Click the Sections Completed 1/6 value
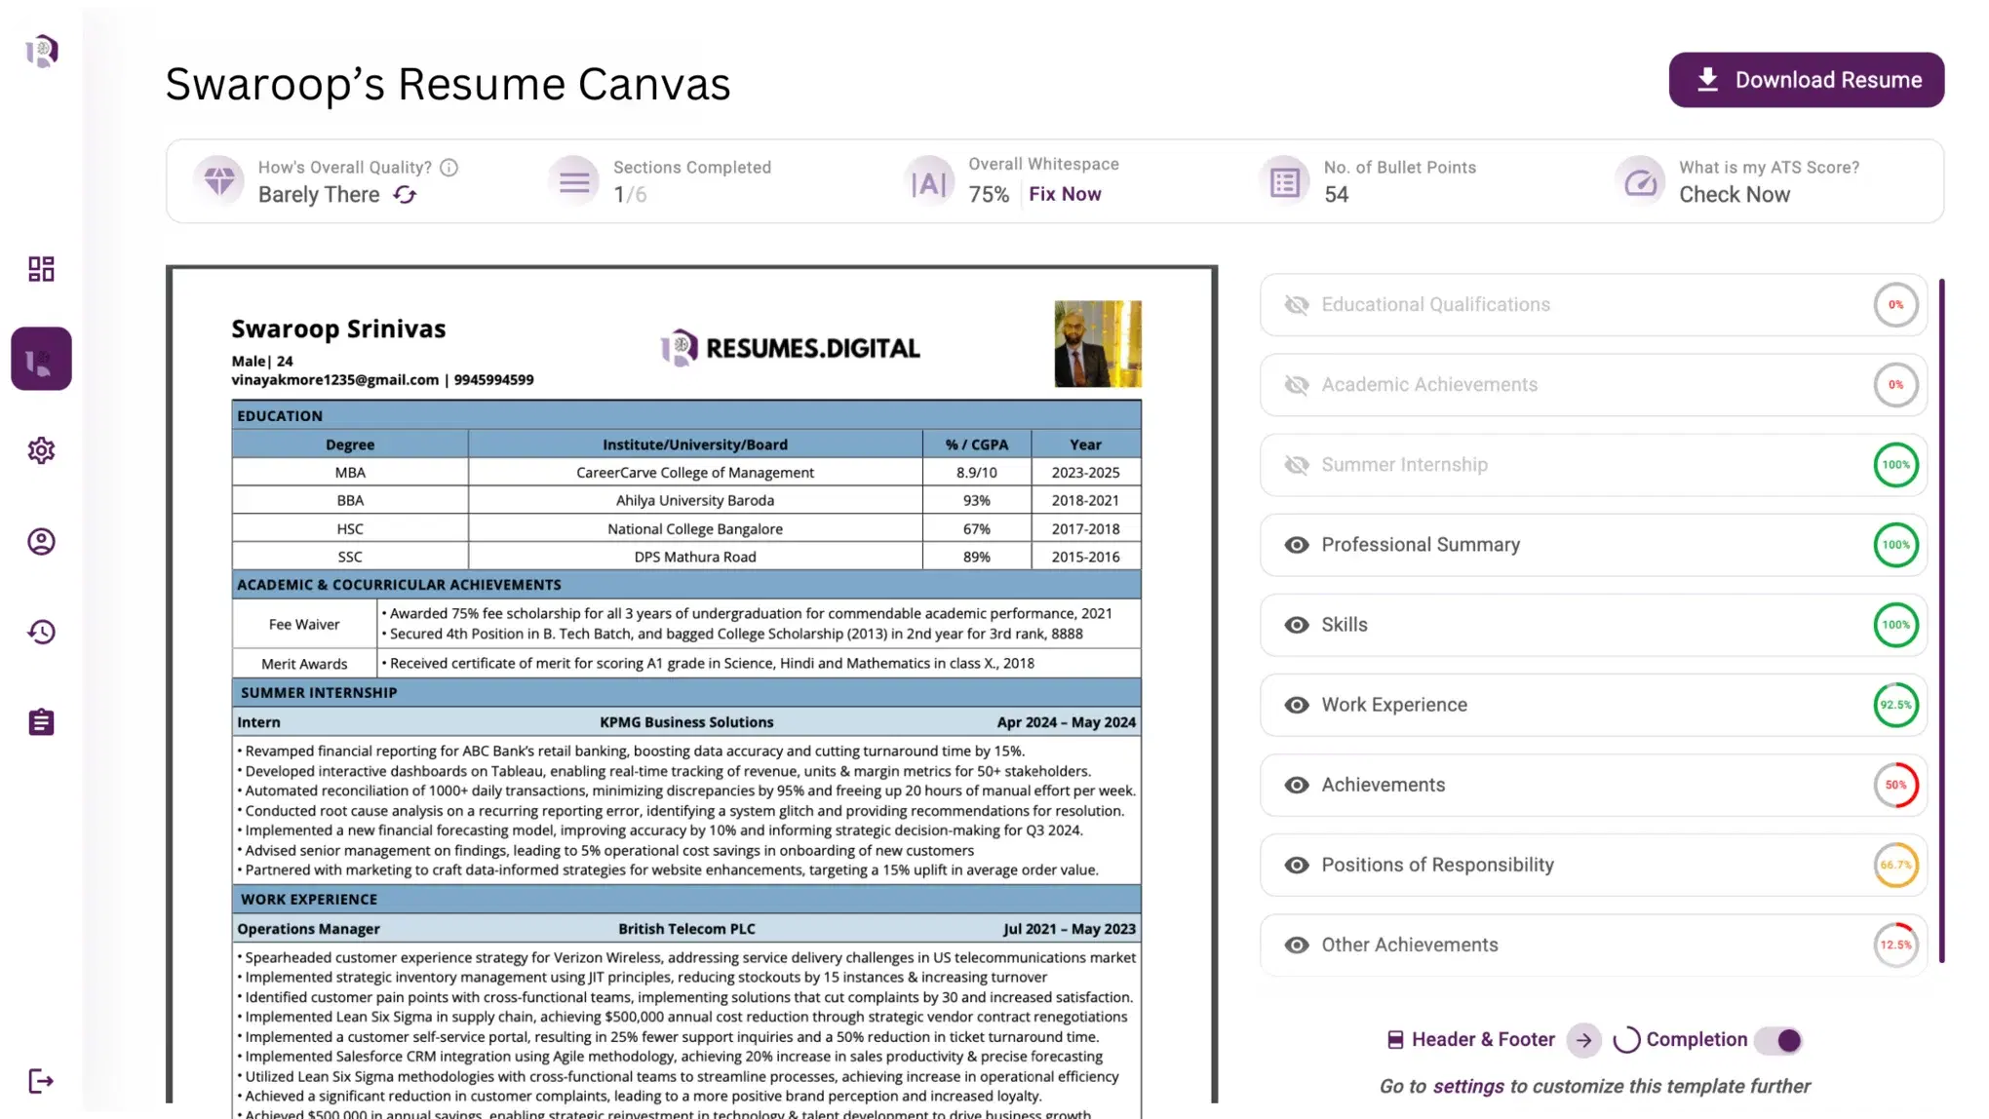Viewport: 1989px width, 1119px height. (x=630, y=195)
